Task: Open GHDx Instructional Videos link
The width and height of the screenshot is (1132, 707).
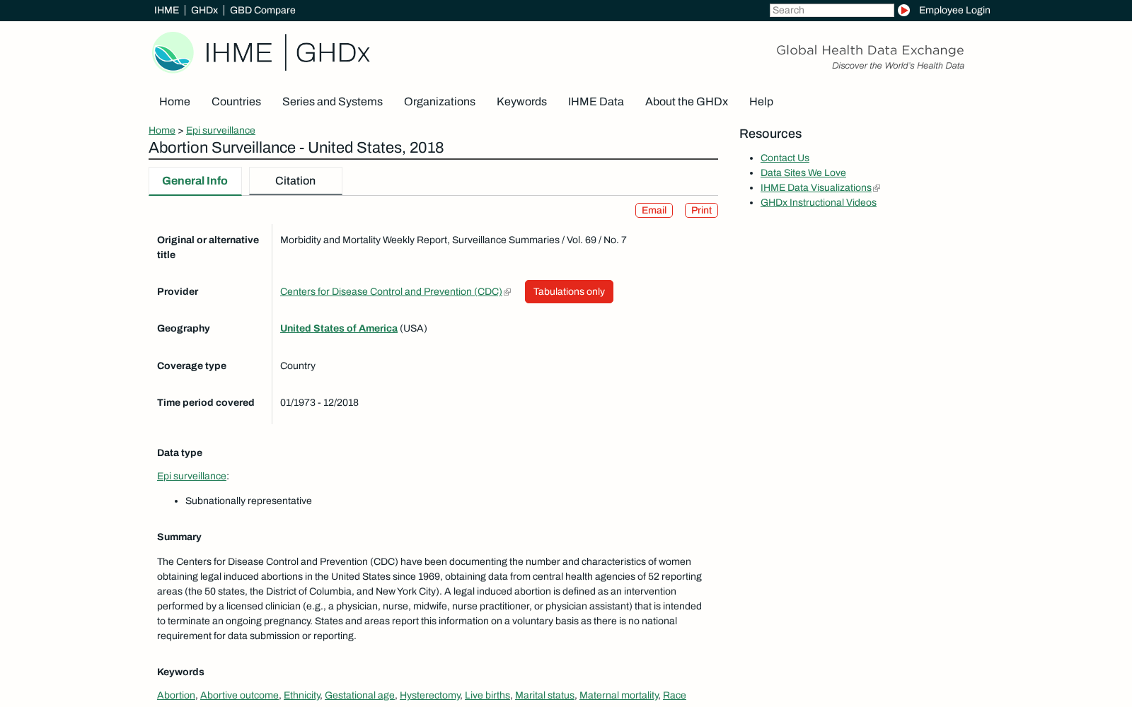Action: pyautogui.click(x=819, y=203)
